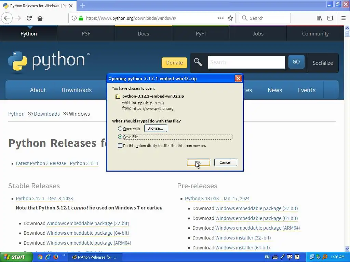350x262 pixels.
Task: Select the Save File radio button
Action: [x=120, y=136]
